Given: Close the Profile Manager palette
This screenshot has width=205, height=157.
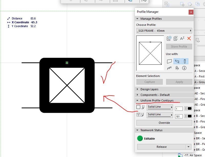Looking at the screenshot, I should (x=191, y=12).
